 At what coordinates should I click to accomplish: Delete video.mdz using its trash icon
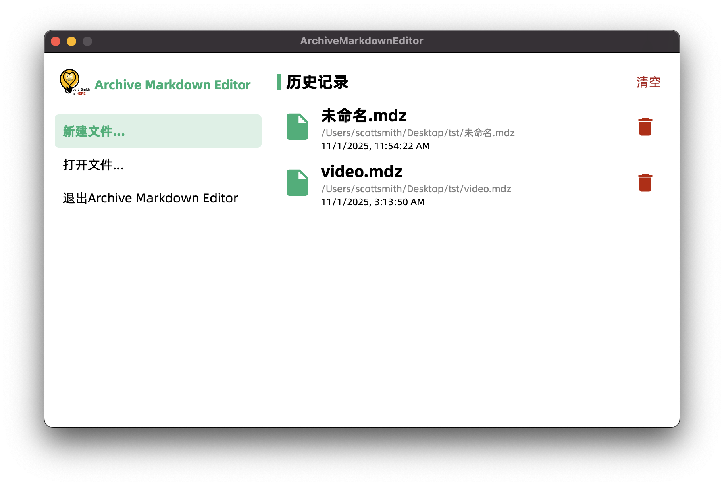pos(645,182)
